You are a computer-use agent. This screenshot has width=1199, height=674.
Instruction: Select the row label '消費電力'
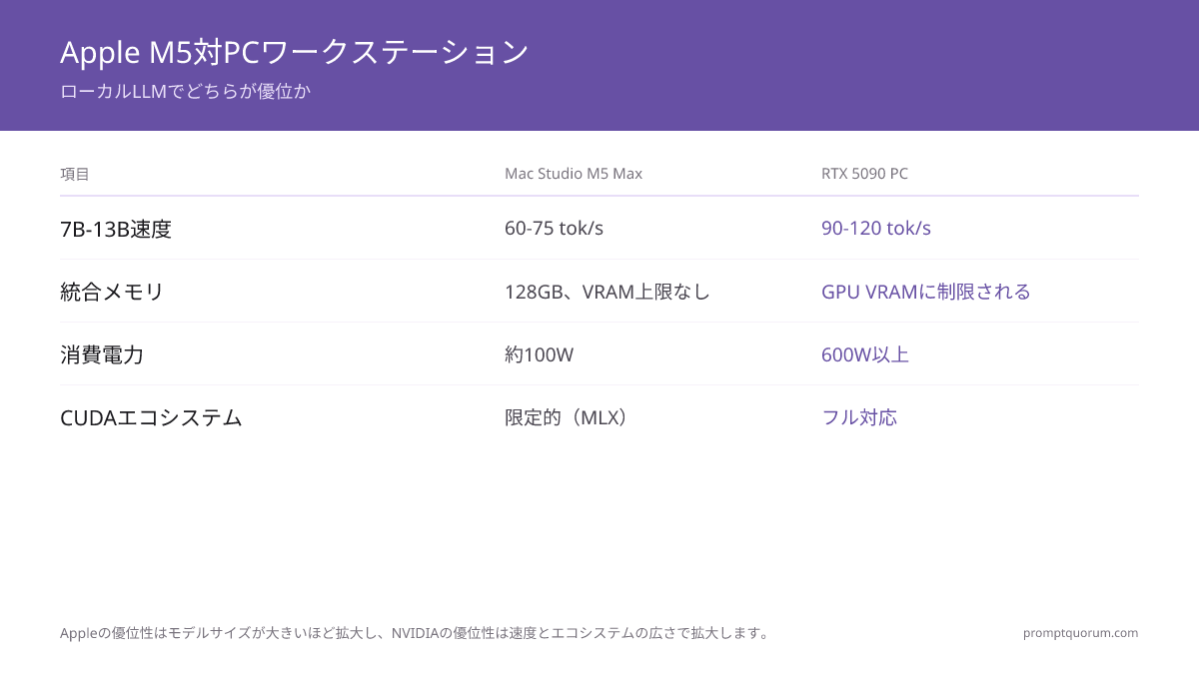click(x=102, y=354)
